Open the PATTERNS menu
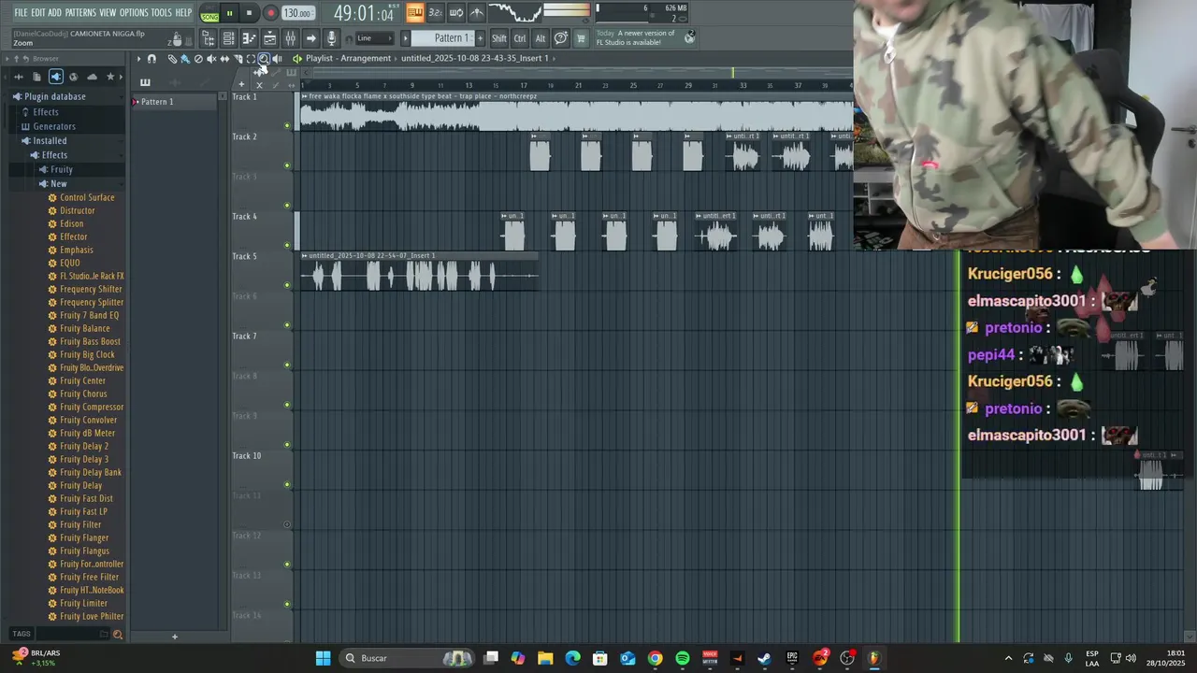This screenshot has height=673, width=1197. [x=80, y=13]
